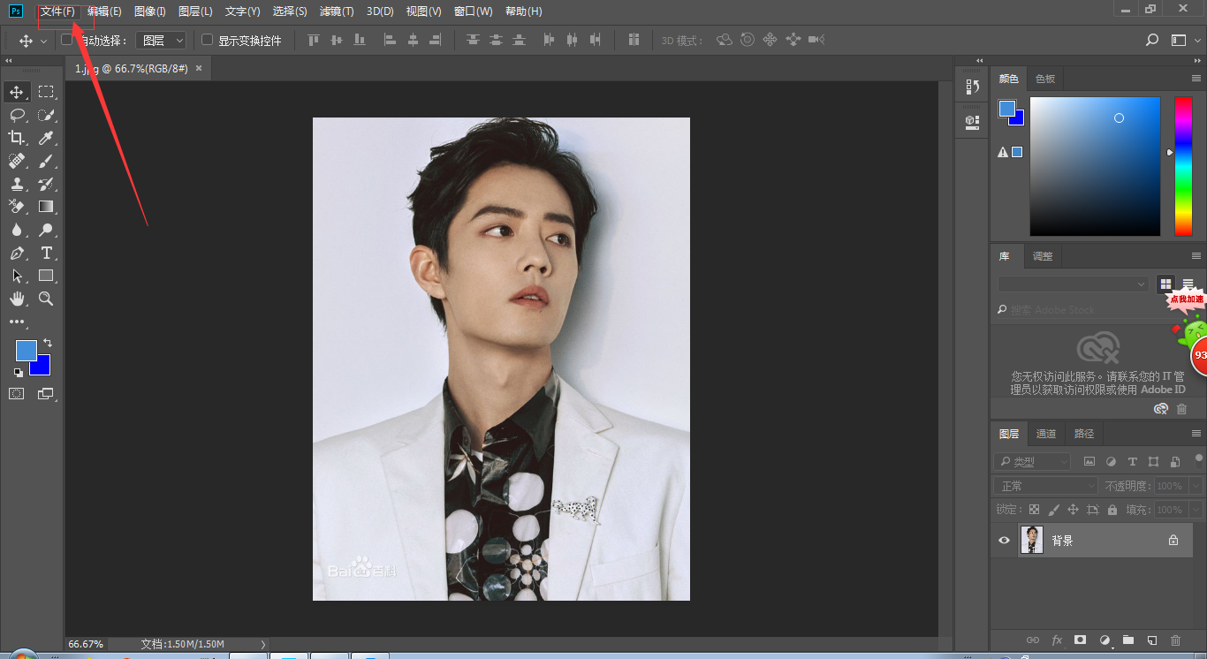Select the Lasso tool

(17, 115)
